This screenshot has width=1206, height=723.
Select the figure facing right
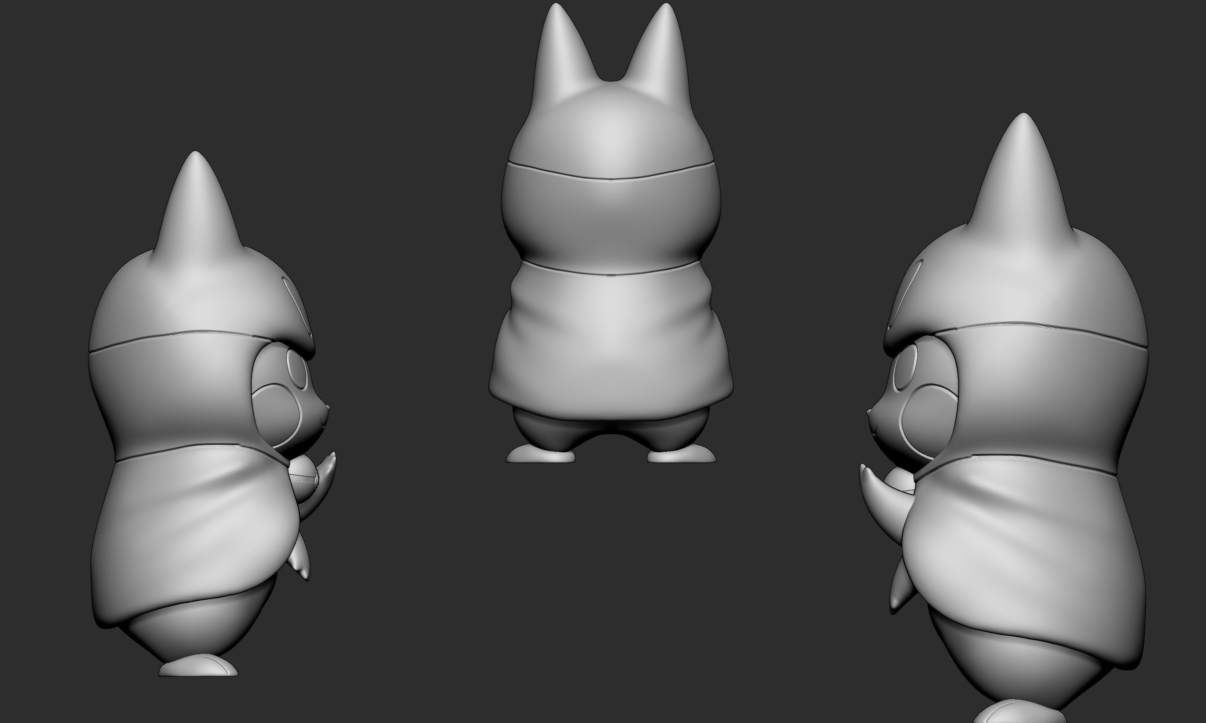pos(212,414)
